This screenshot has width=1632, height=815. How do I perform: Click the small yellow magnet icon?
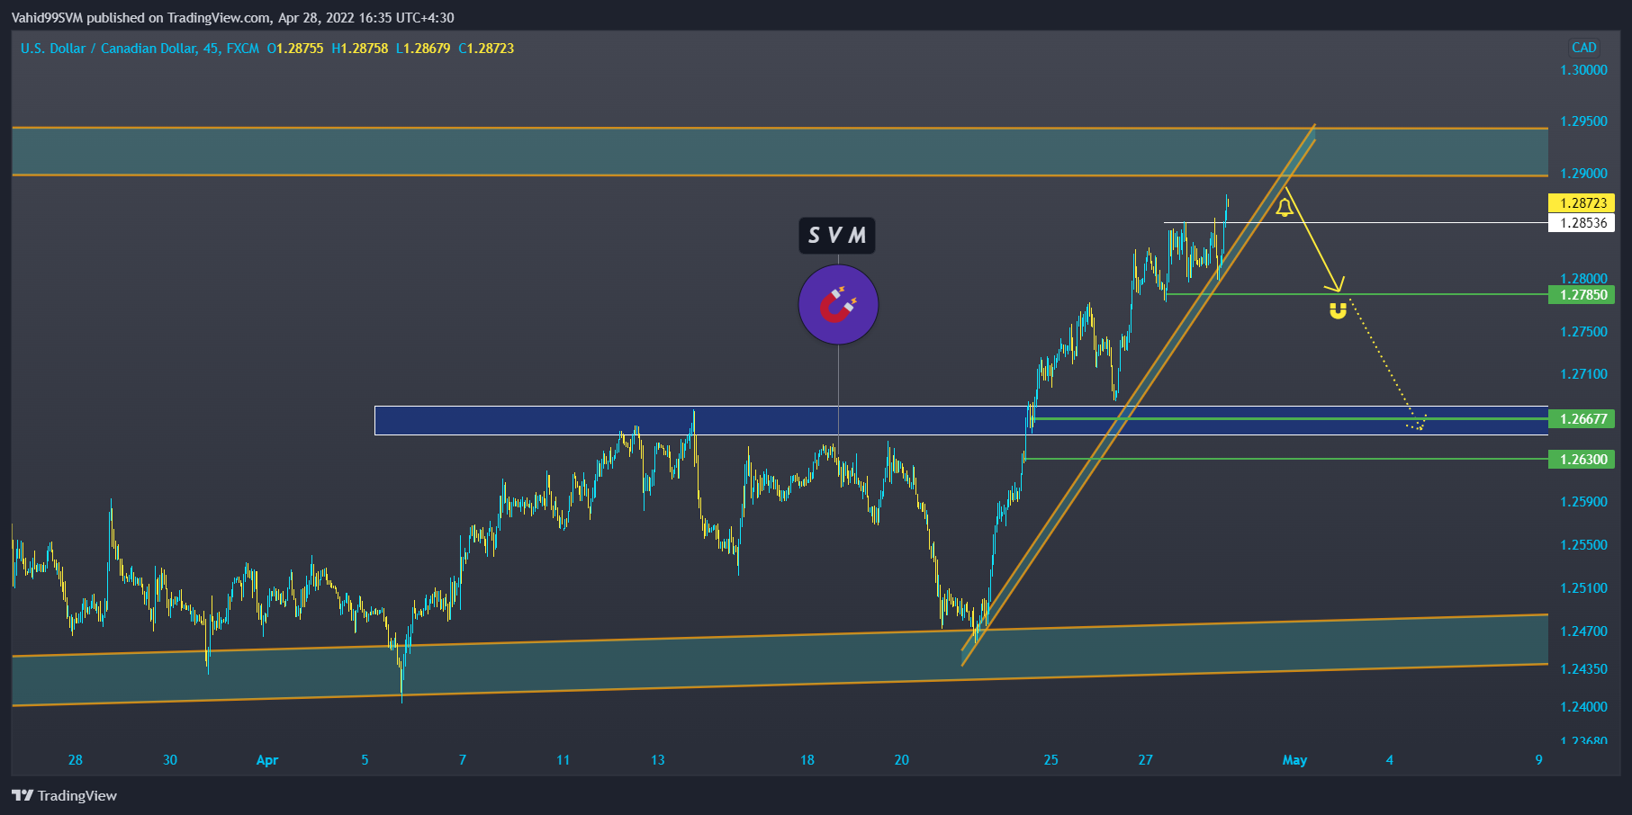point(1339,311)
